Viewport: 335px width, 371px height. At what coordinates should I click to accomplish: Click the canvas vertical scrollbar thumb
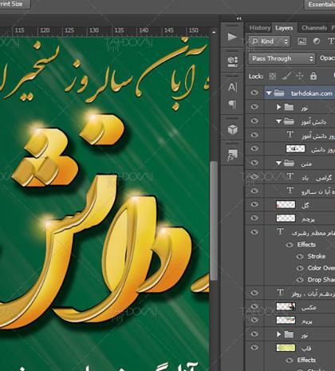point(214,221)
